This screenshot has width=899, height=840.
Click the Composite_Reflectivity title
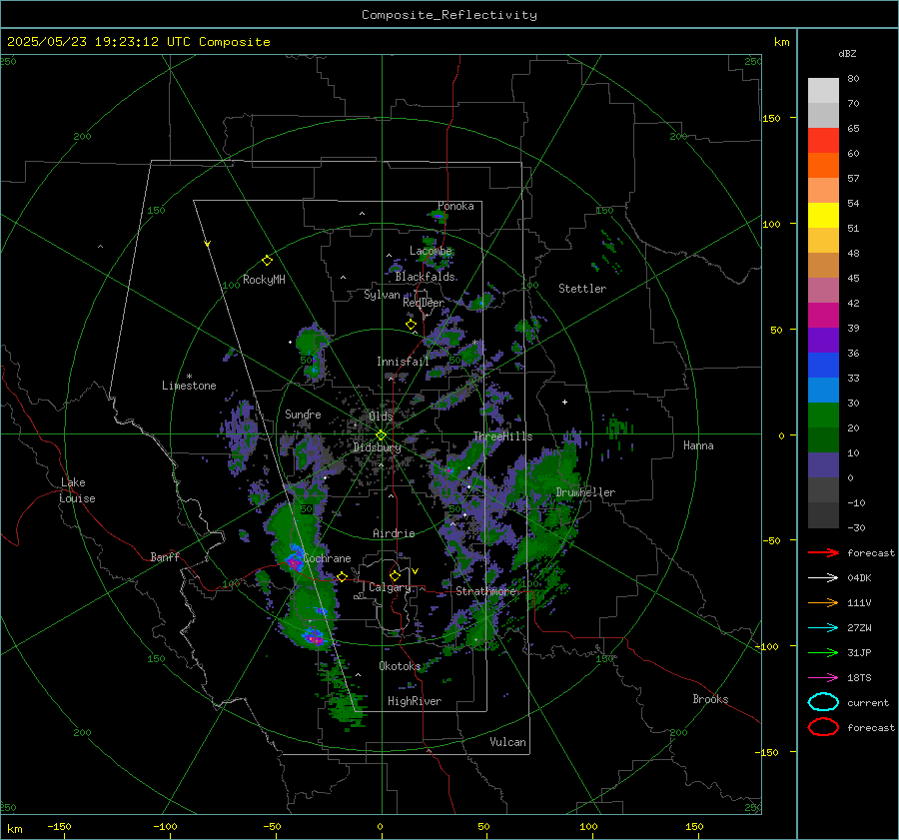(x=449, y=15)
